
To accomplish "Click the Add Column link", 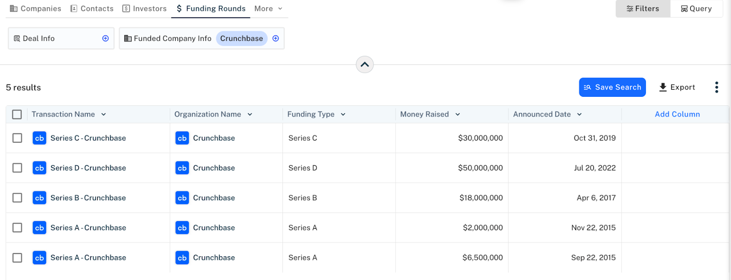I will (x=677, y=114).
